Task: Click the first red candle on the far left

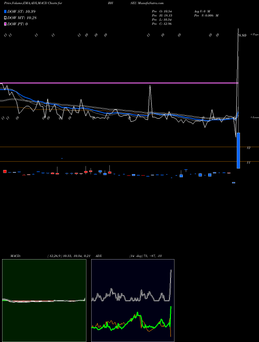Action: 5,172
